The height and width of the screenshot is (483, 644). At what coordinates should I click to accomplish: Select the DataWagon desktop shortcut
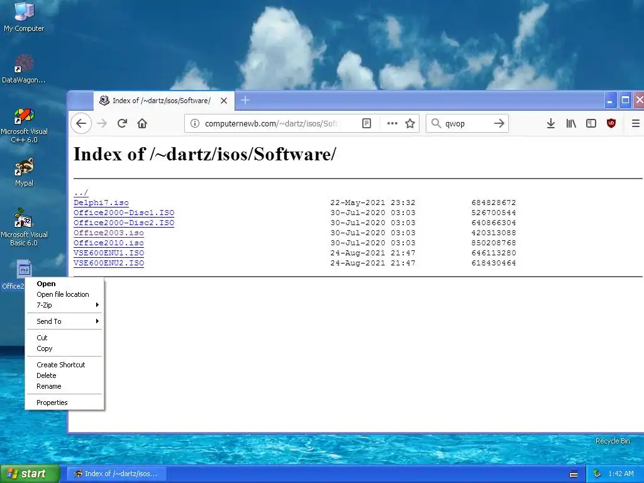coord(23,69)
